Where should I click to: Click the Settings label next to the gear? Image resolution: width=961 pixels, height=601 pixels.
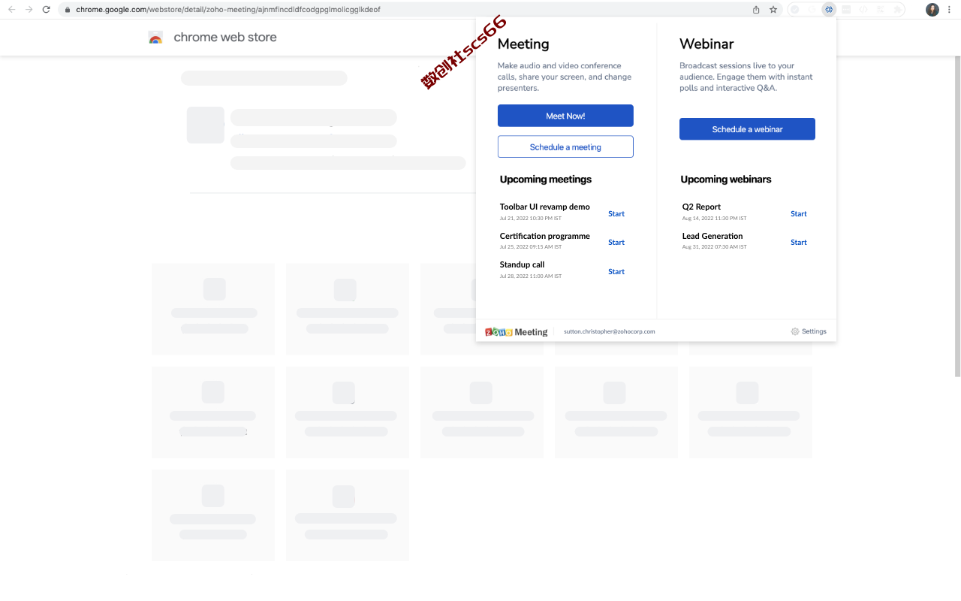[x=814, y=331]
